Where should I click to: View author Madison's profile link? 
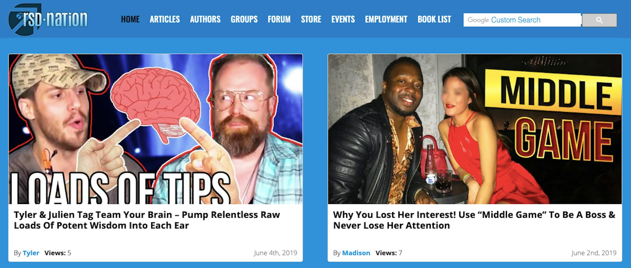356,253
